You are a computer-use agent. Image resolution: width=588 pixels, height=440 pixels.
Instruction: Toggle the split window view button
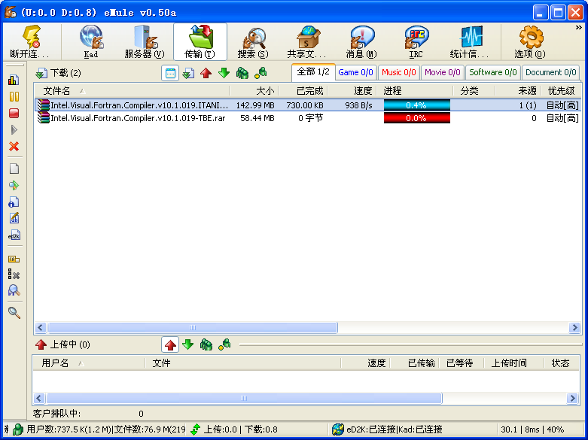pos(170,73)
